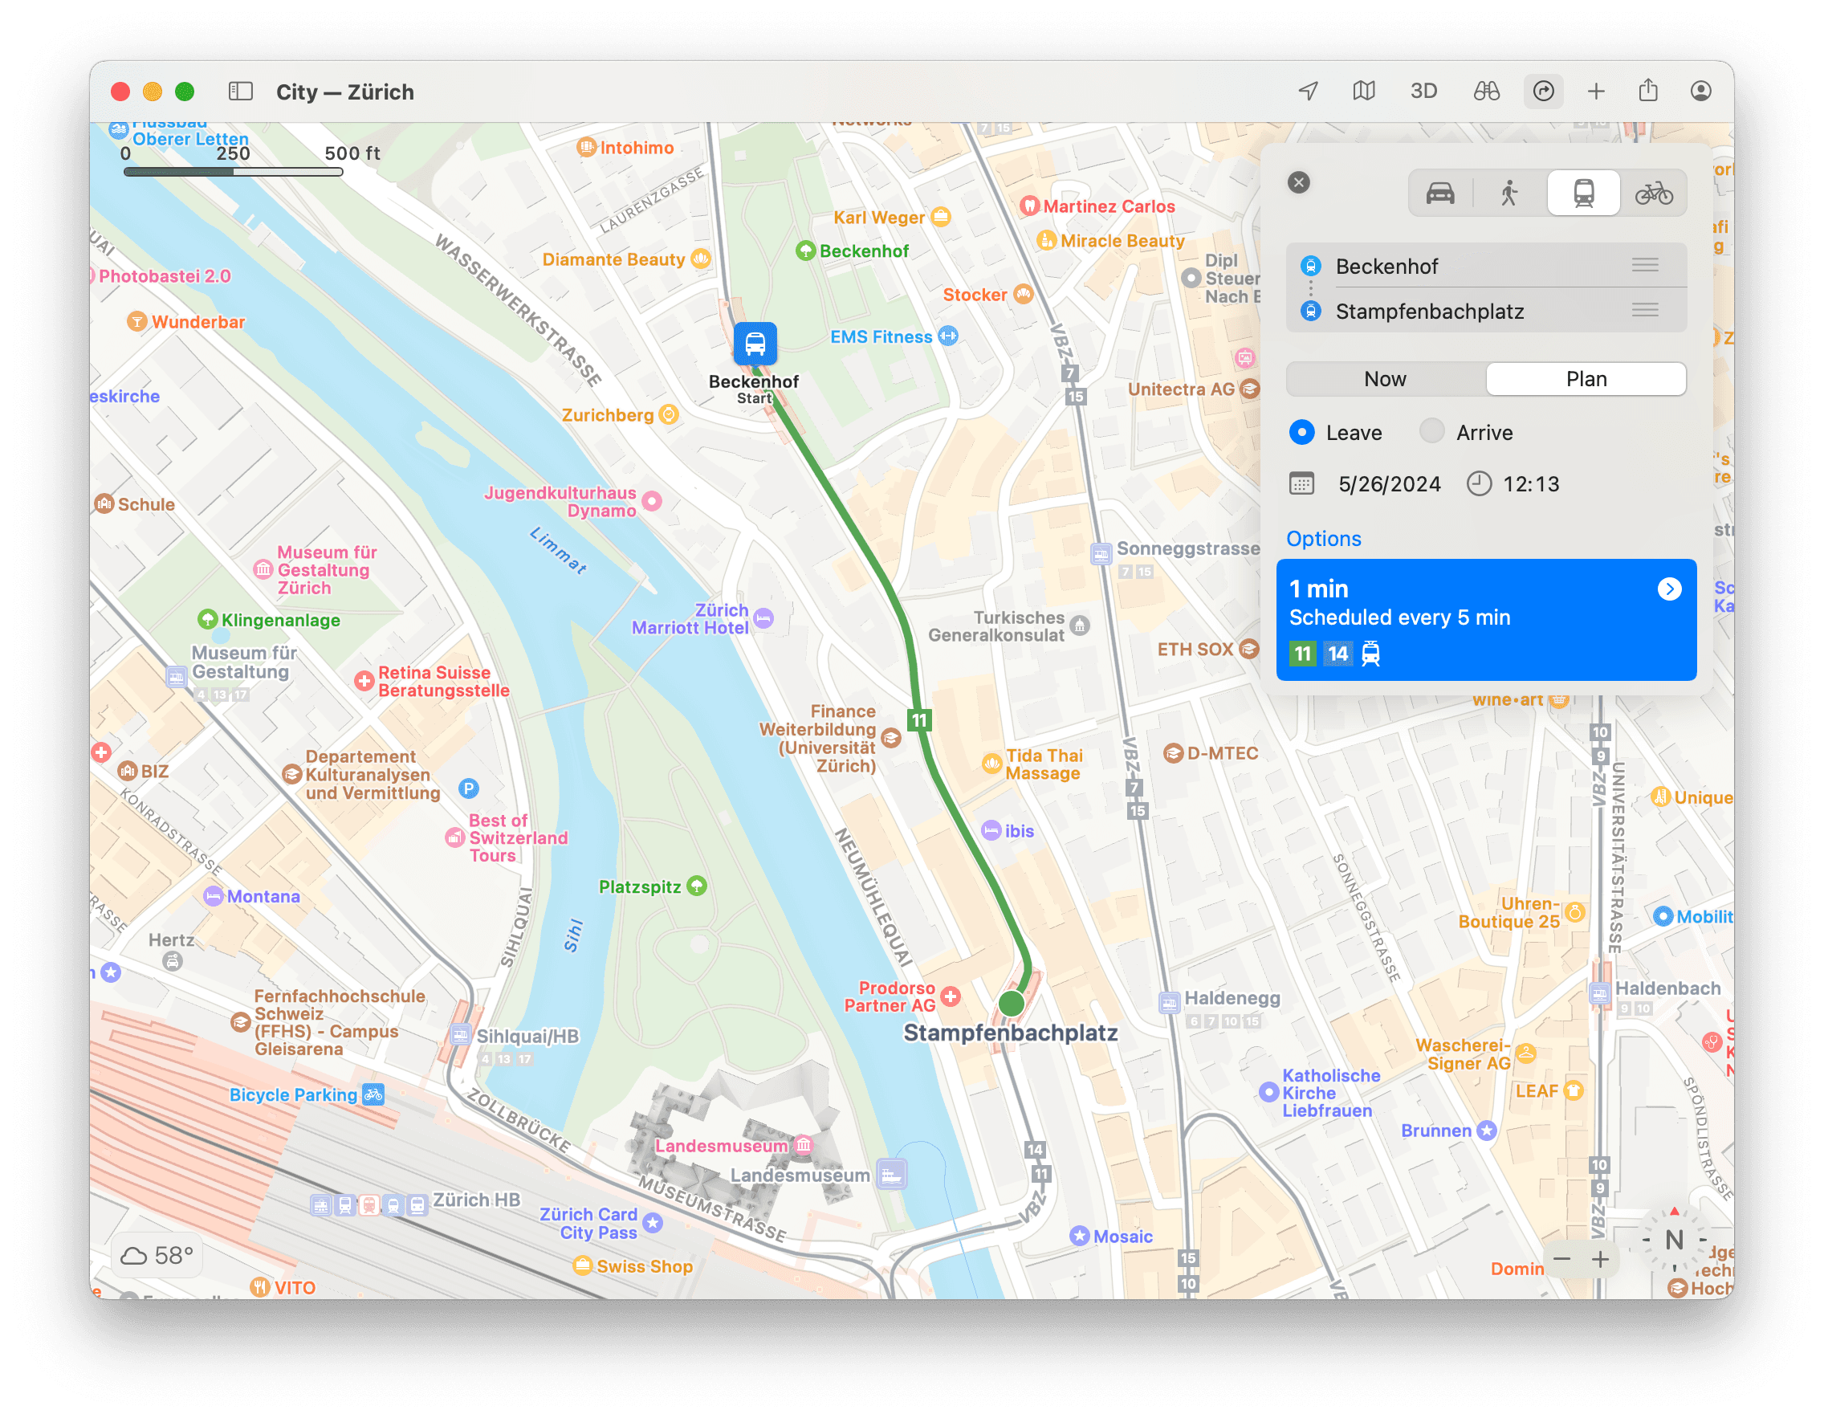Select the Transit mode tab
Image resolution: width=1824 pixels, height=1418 pixels.
pos(1583,194)
